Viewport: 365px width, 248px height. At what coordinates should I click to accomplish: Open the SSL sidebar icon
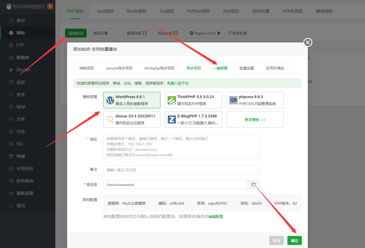[11, 144]
